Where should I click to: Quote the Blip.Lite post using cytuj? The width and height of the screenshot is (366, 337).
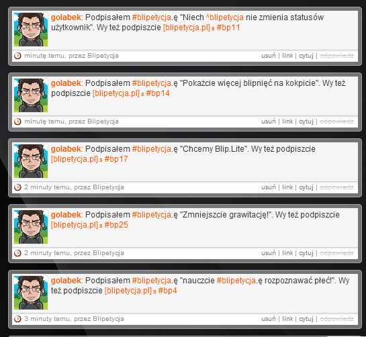[x=306, y=187]
